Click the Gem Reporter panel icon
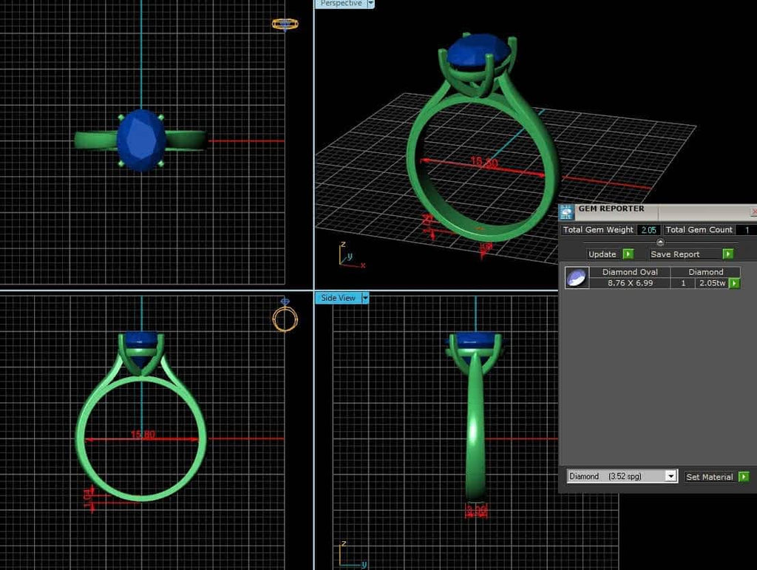This screenshot has height=570, width=757. point(566,211)
